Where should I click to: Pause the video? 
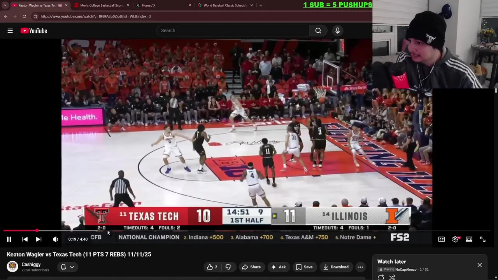click(x=9, y=239)
